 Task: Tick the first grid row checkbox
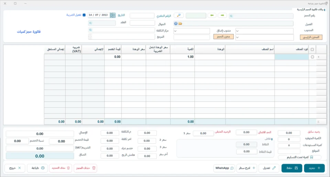[x=312, y=57]
